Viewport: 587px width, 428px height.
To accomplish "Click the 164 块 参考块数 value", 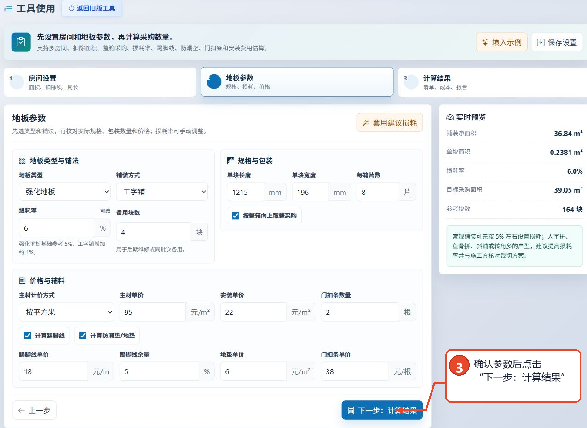I will 572,209.
